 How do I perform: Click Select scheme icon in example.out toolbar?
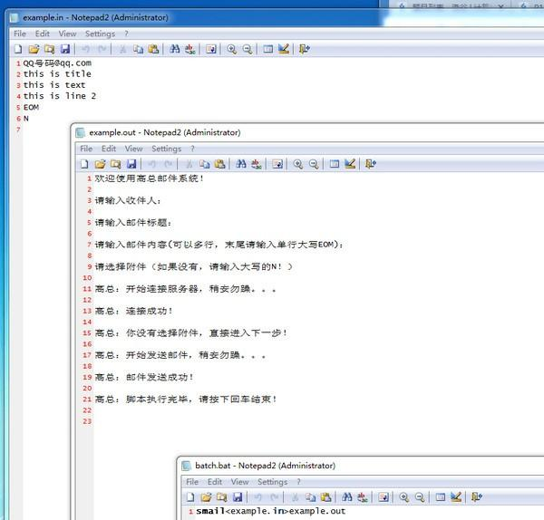[x=334, y=164]
